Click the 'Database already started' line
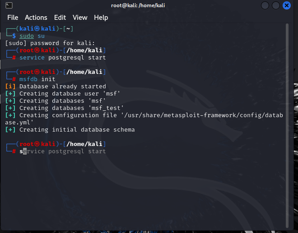This screenshot has height=233, width=298. pos(56,87)
